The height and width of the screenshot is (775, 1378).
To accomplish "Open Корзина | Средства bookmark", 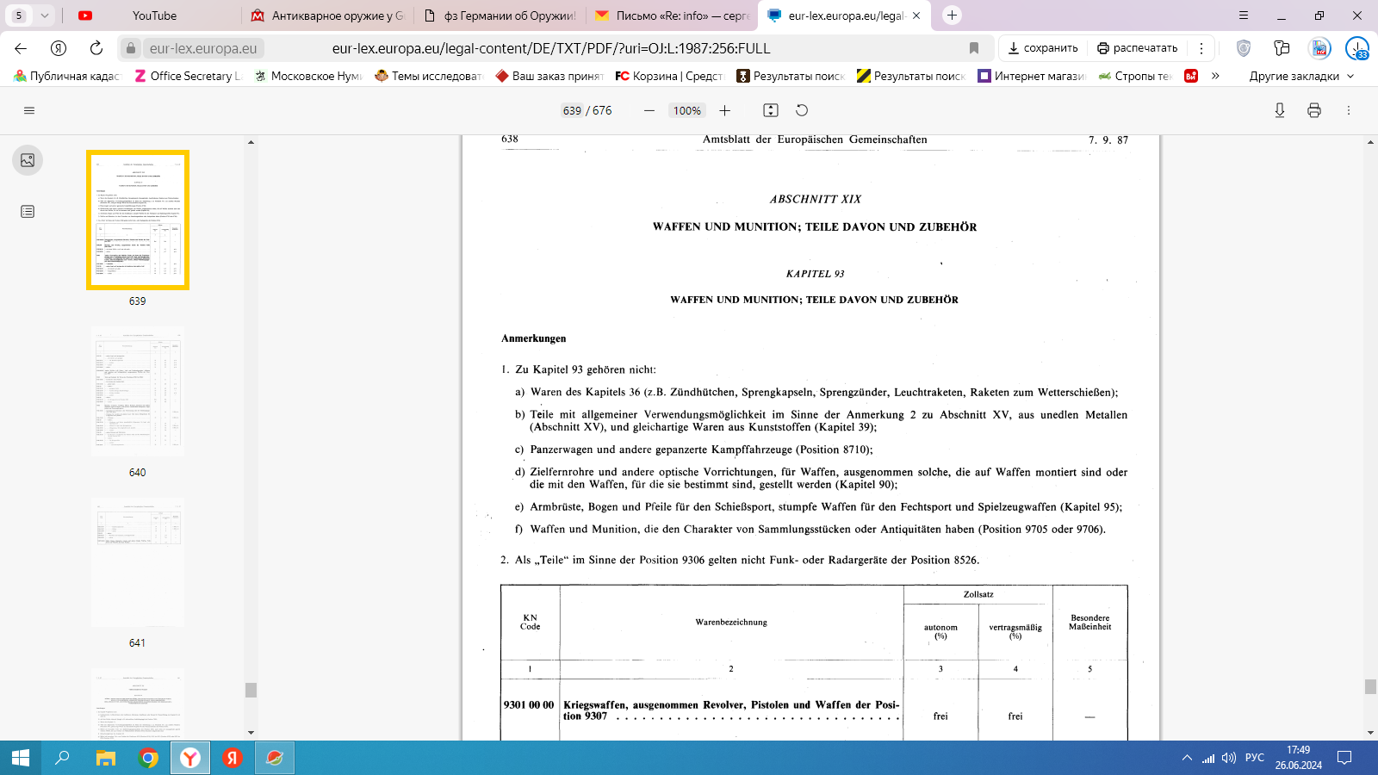I will pyautogui.click(x=670, y=76).
